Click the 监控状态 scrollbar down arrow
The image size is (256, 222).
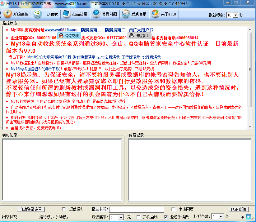250,127
